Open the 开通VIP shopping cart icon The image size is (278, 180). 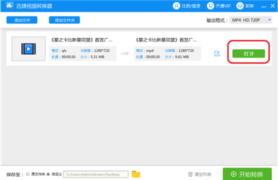(210, 6)
